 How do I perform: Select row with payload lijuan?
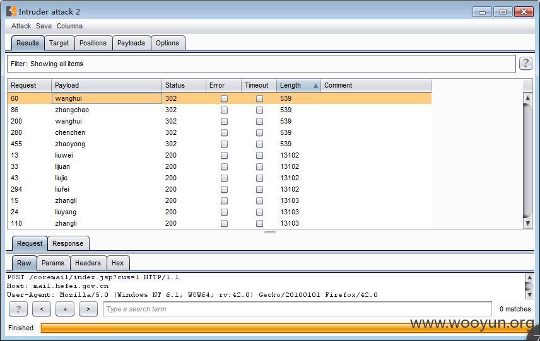point(220,167)
